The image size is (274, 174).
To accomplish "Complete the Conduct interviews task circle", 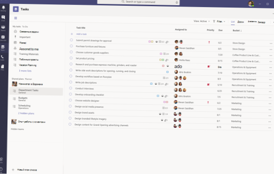I will coord(70,88).
